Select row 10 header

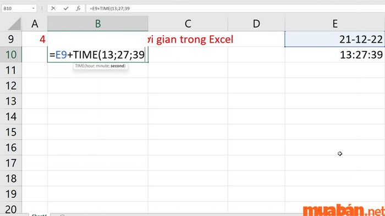tap(11, 55)
